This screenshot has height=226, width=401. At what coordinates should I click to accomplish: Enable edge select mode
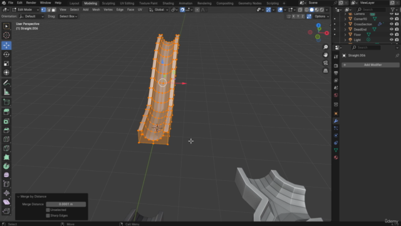click(49, 10)
